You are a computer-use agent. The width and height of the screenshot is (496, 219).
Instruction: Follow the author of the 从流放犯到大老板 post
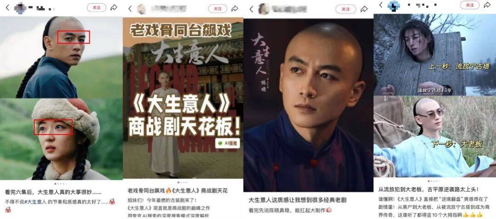pyautogui.click(x=470, y=5)
